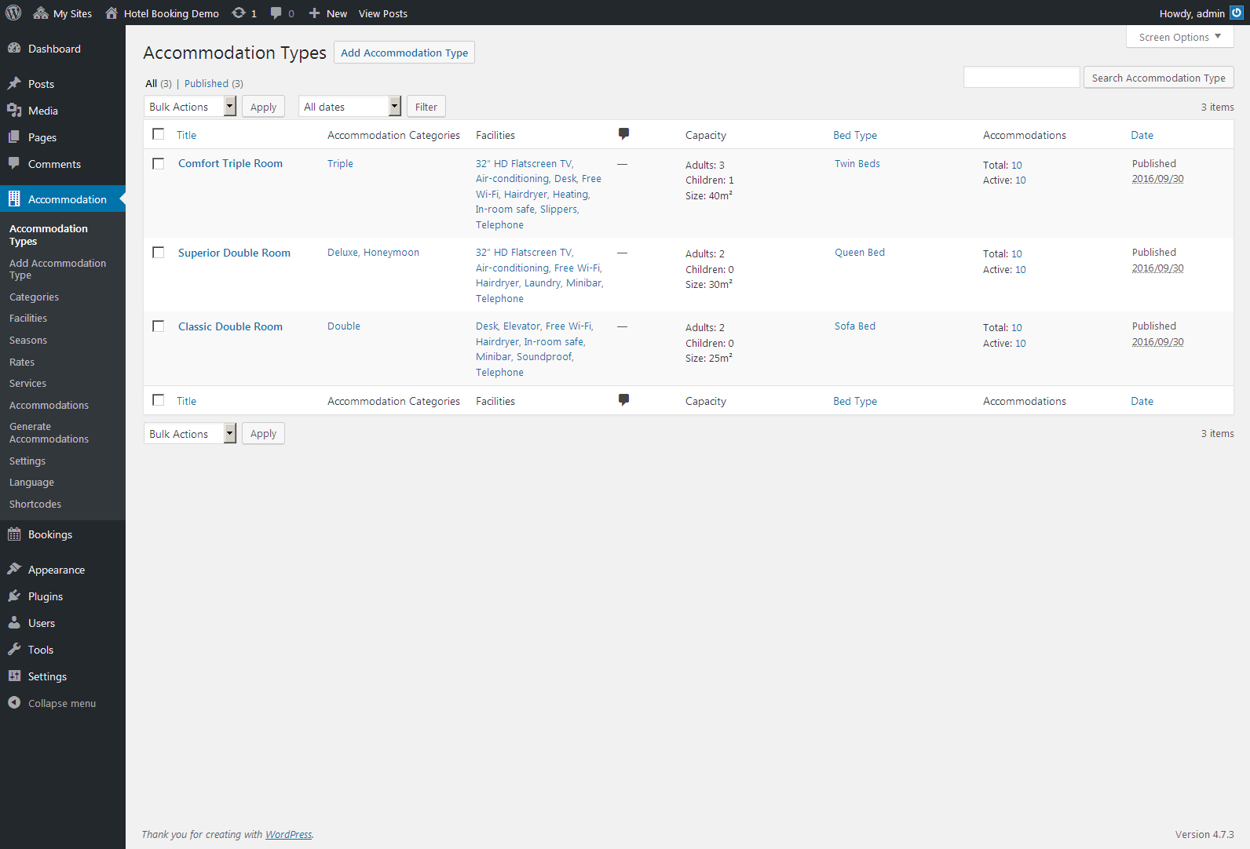
Task: Click the WordPress logo icon
Action: (13, 13)
